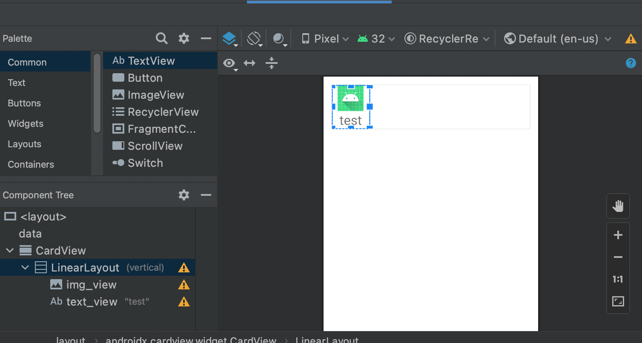Select RecyclerView in the palette
The width and height of the screenshot is (642, 343).
[x=155, y=112]
